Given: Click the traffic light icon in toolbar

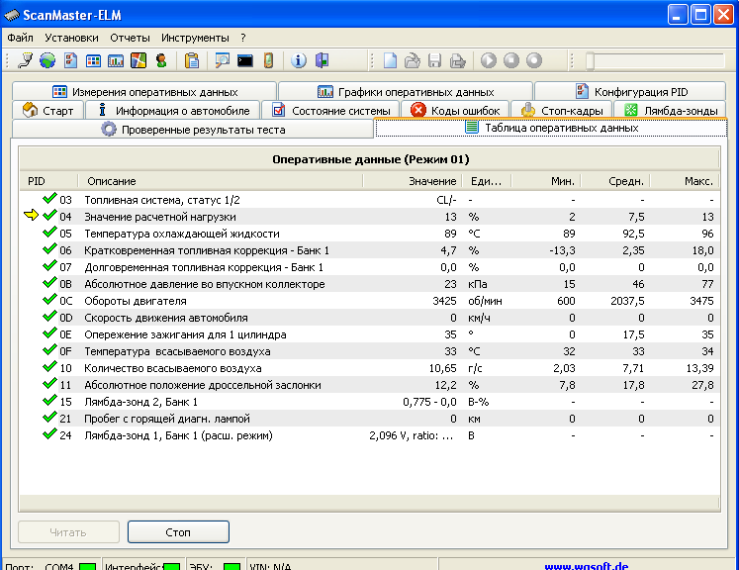Looking at the screenshot, I should click(160, 60).
